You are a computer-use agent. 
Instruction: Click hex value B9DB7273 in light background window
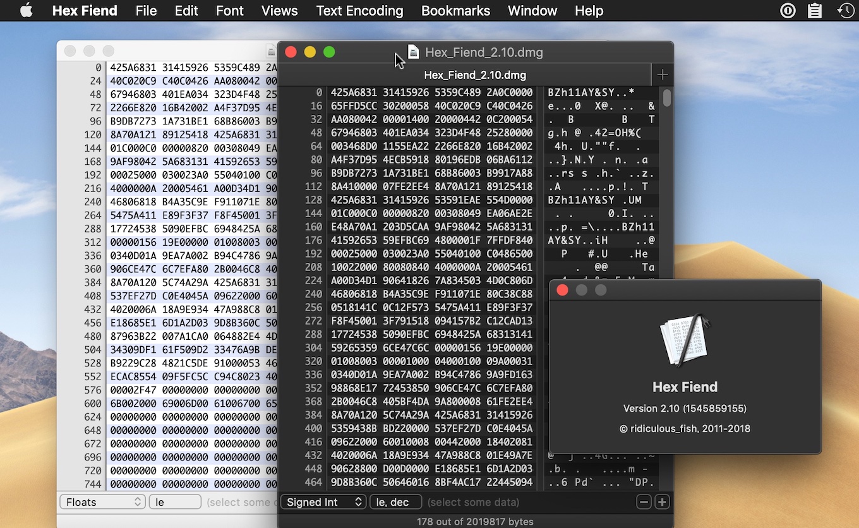(135, 121)
